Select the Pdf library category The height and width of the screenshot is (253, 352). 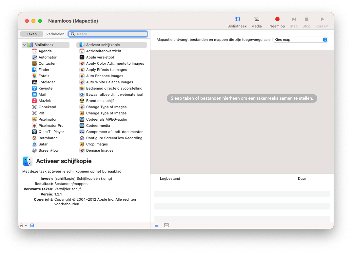point(41,113)
